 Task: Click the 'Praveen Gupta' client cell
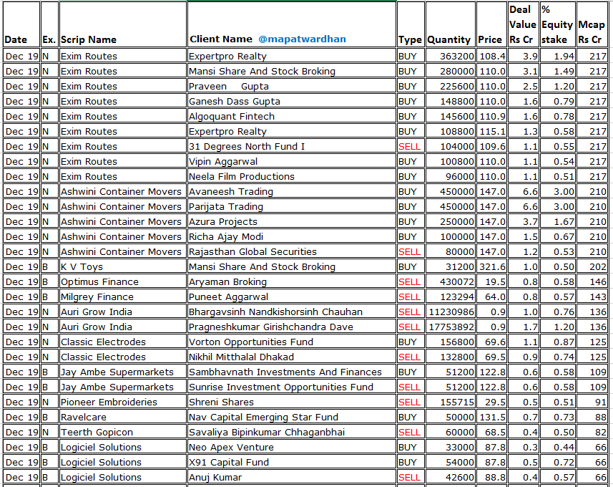(292, 86)
